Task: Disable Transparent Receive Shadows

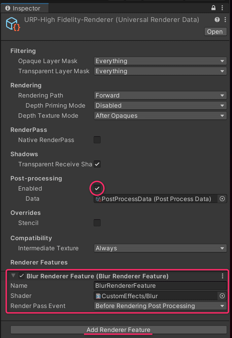Action: click(97, 164)
